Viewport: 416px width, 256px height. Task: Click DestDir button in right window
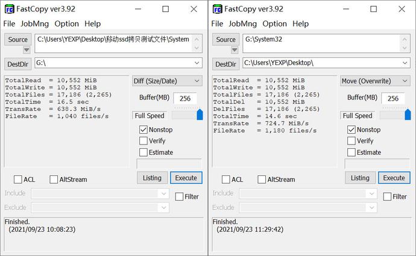(225, 64)
